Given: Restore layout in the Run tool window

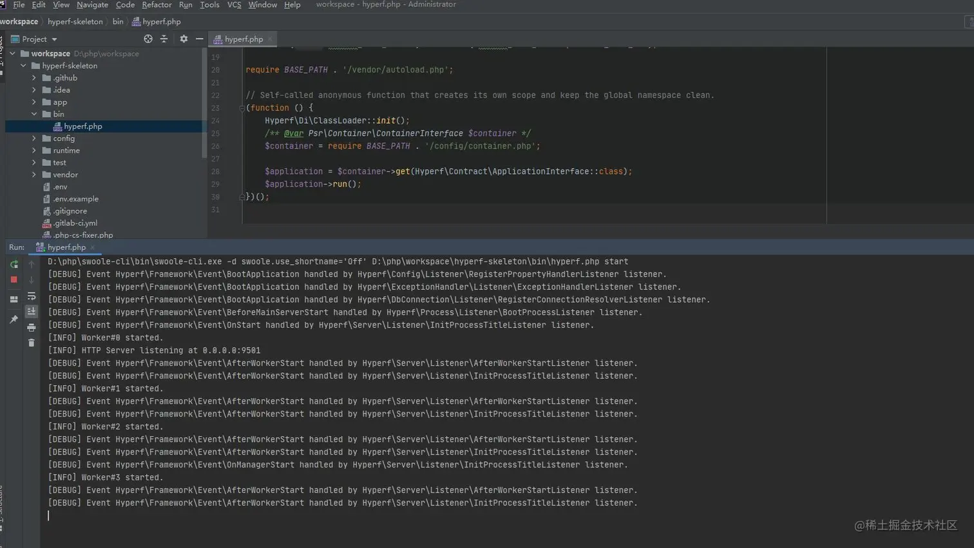Looking at the screenshot, I should tap(14, 299).
